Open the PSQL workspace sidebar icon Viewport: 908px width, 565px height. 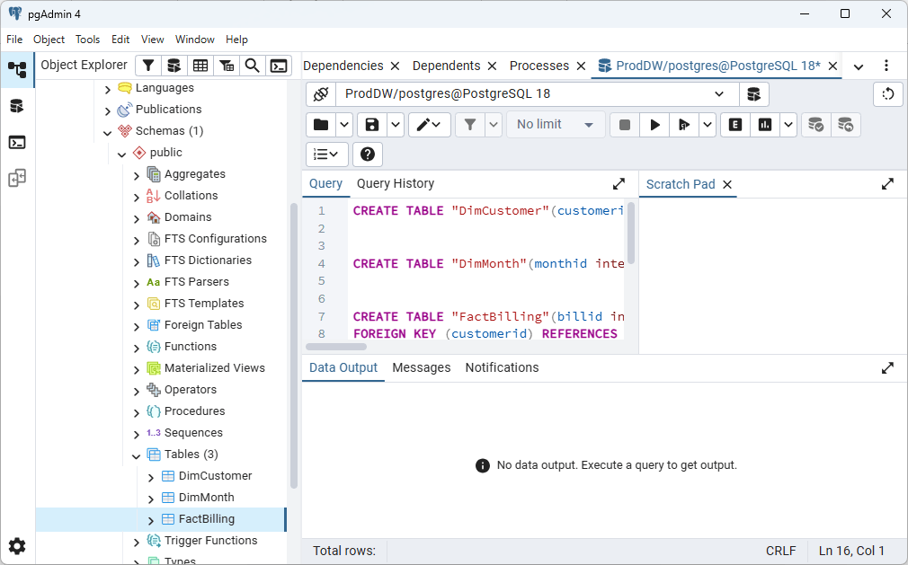tap(17, 142)
